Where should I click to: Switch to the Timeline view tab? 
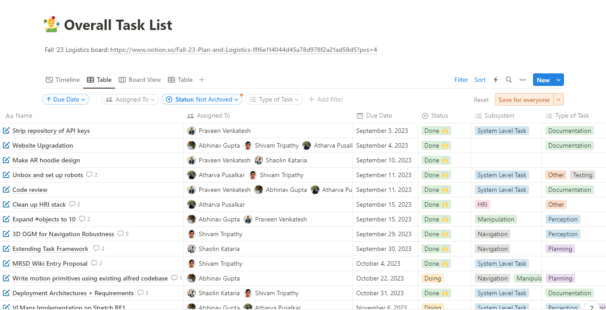pyautogui.click(x=63, y=80)
